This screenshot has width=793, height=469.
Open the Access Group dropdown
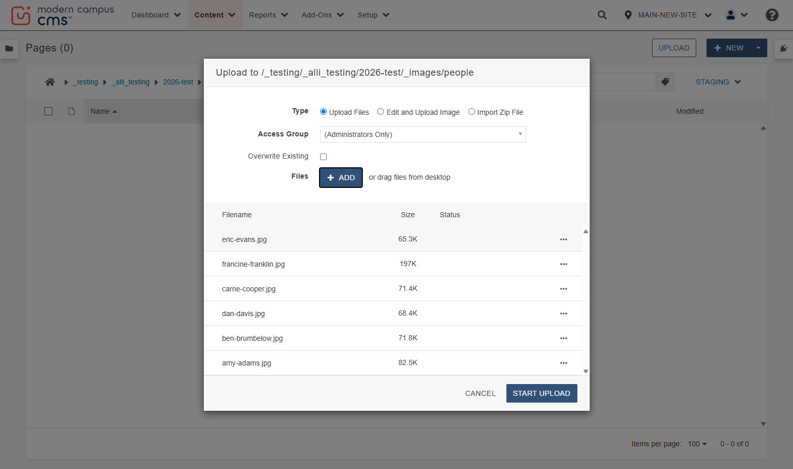coord(422,134)
